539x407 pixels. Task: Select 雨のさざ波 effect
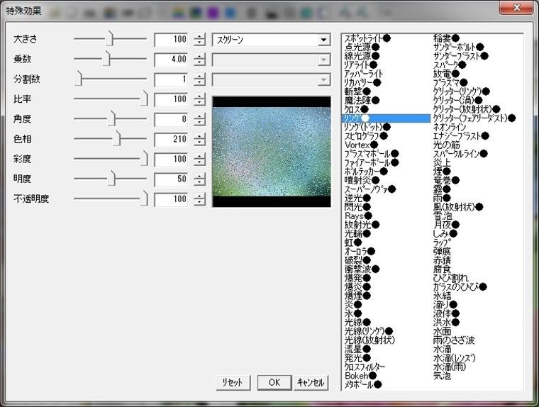(454, 340)
